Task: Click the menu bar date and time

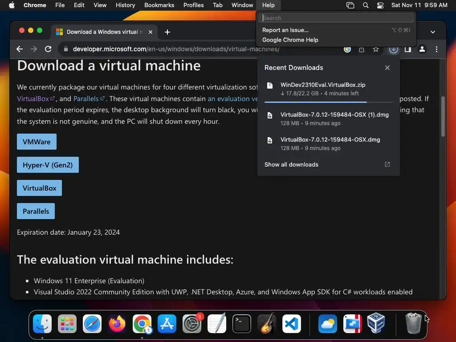Action: point(419,5)
